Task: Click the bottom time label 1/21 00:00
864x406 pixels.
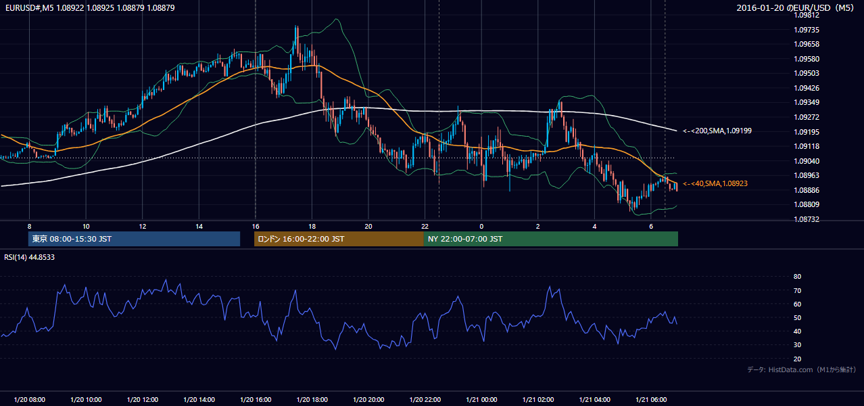Action: pyautogui.click(x=481, y=400)
